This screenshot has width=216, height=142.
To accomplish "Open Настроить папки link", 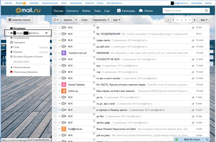I will point(21,62).
